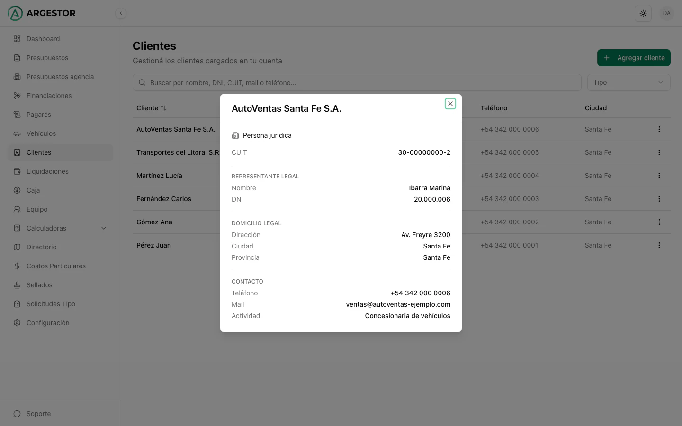Click the Vehículos car icon
The height and width of the screenshot is (426, 682).
click(x=17, y=133)
